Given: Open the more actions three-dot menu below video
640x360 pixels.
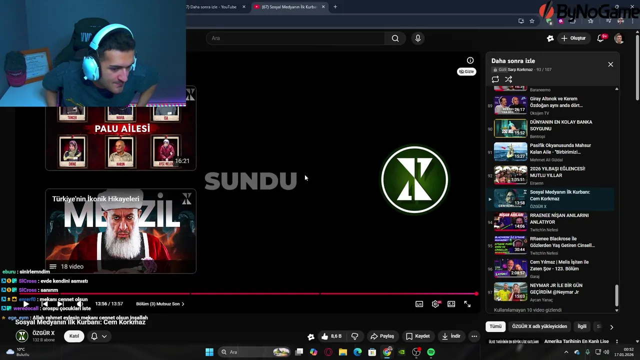Looking at the screenshot, I should coord(474,336).
